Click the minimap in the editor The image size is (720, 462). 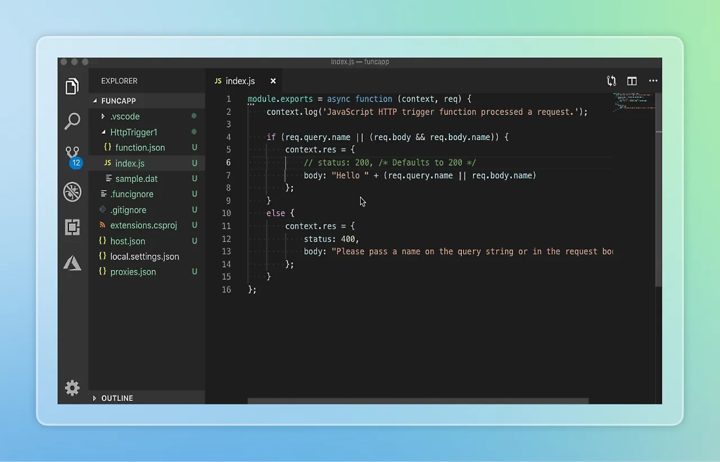(634, 103)
